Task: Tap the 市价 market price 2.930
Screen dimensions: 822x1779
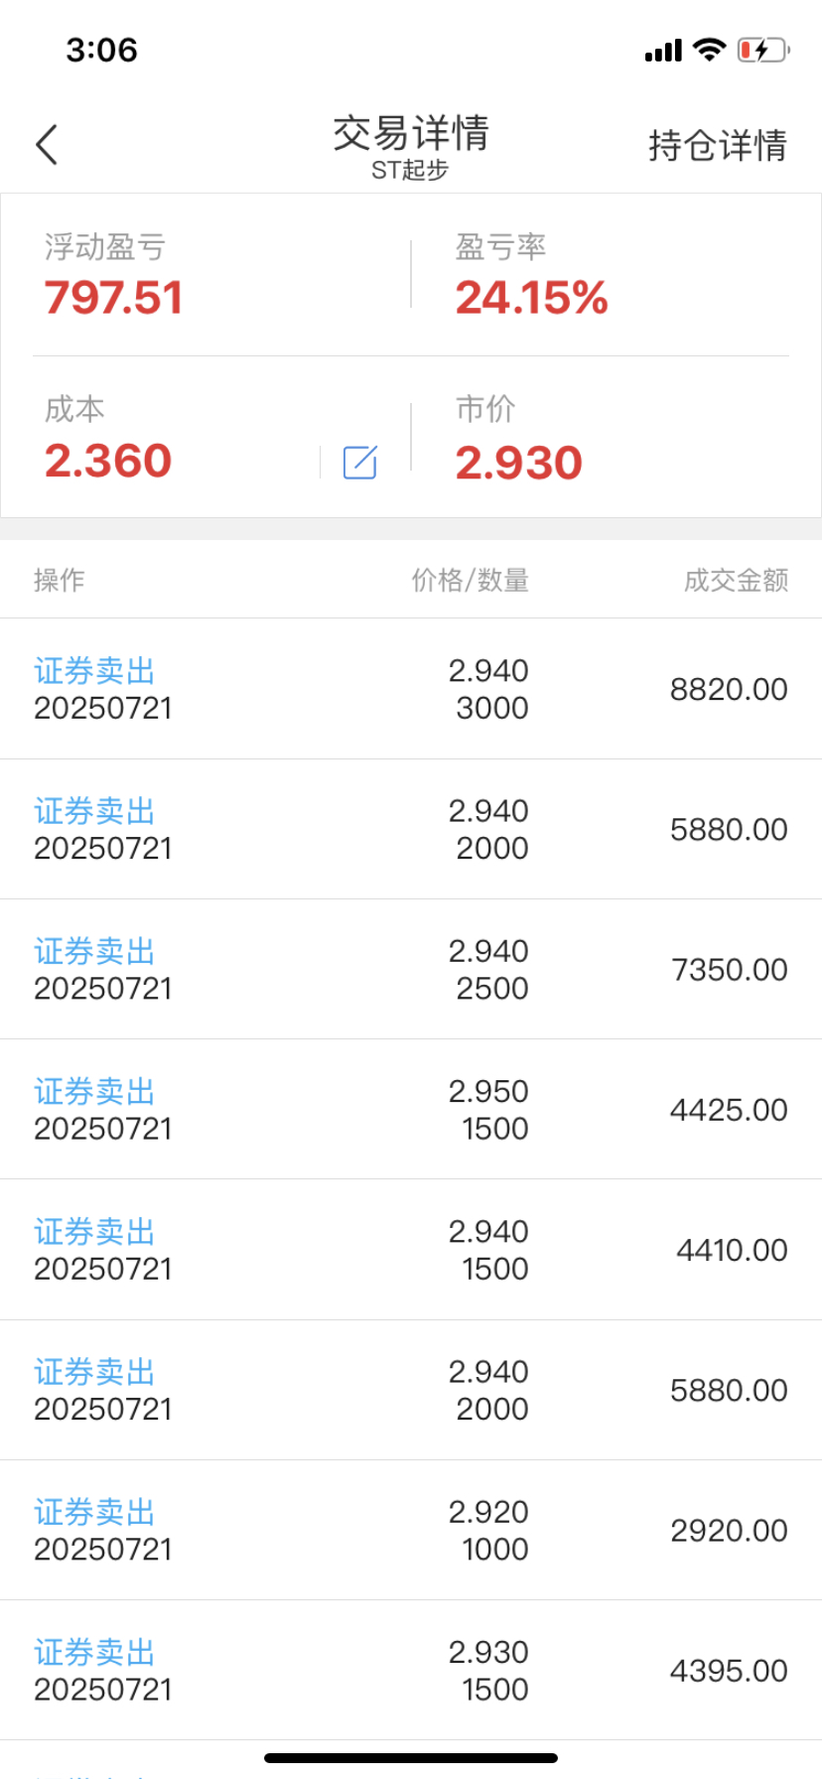Action: [x=518, y=463]
